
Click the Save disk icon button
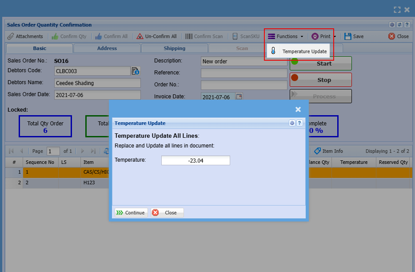[354, 36]
